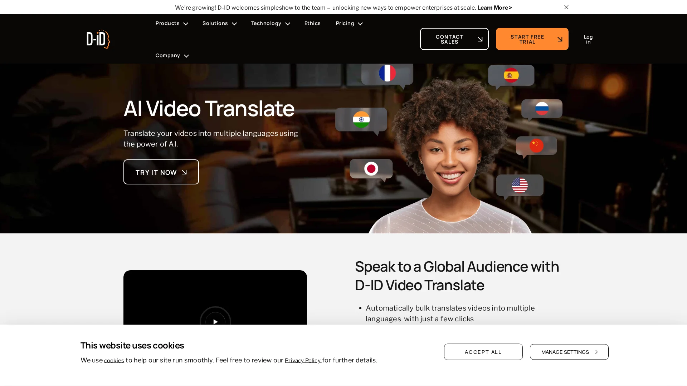The image size is (687, 386).
Task: Click the Japanese flag speech bubble
Action: (x=371, y=169)
